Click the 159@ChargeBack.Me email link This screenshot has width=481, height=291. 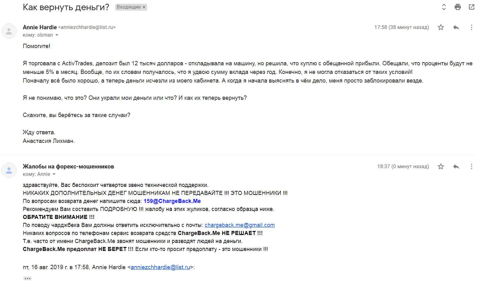pyautogui.click(x=172, y=201)
